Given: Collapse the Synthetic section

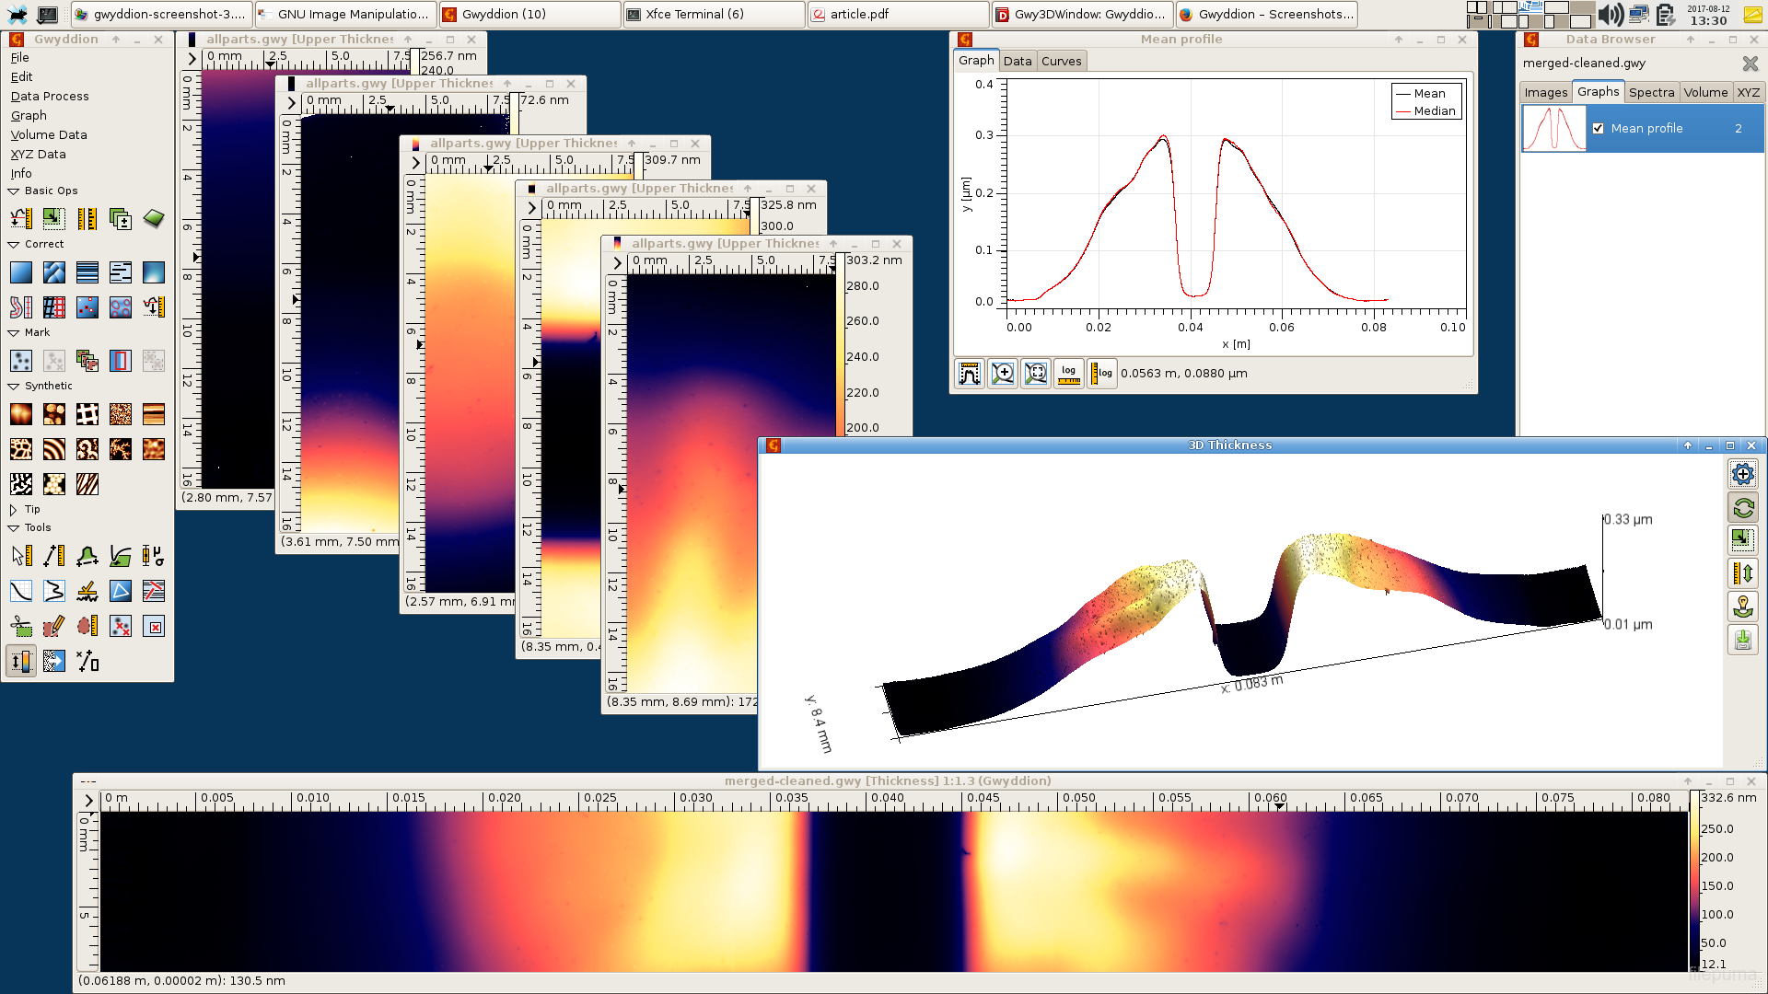Looking at the screenshot, I should (13, 387).
